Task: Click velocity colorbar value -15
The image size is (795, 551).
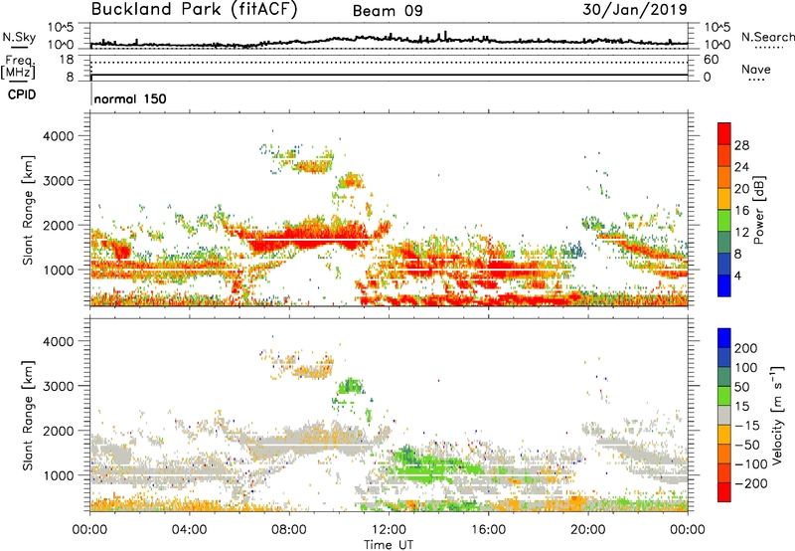Action: (747, 425)
